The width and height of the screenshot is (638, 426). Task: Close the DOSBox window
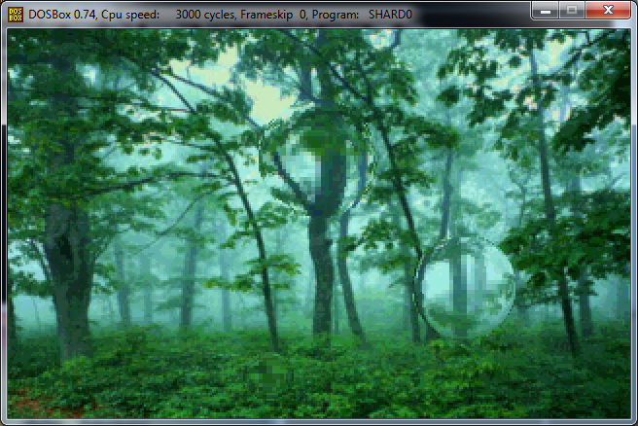(608, 10)
